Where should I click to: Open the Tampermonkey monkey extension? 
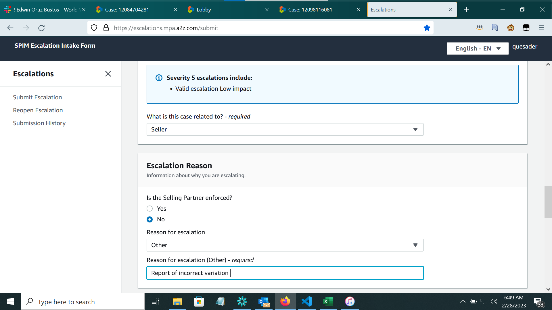(511, 28)
